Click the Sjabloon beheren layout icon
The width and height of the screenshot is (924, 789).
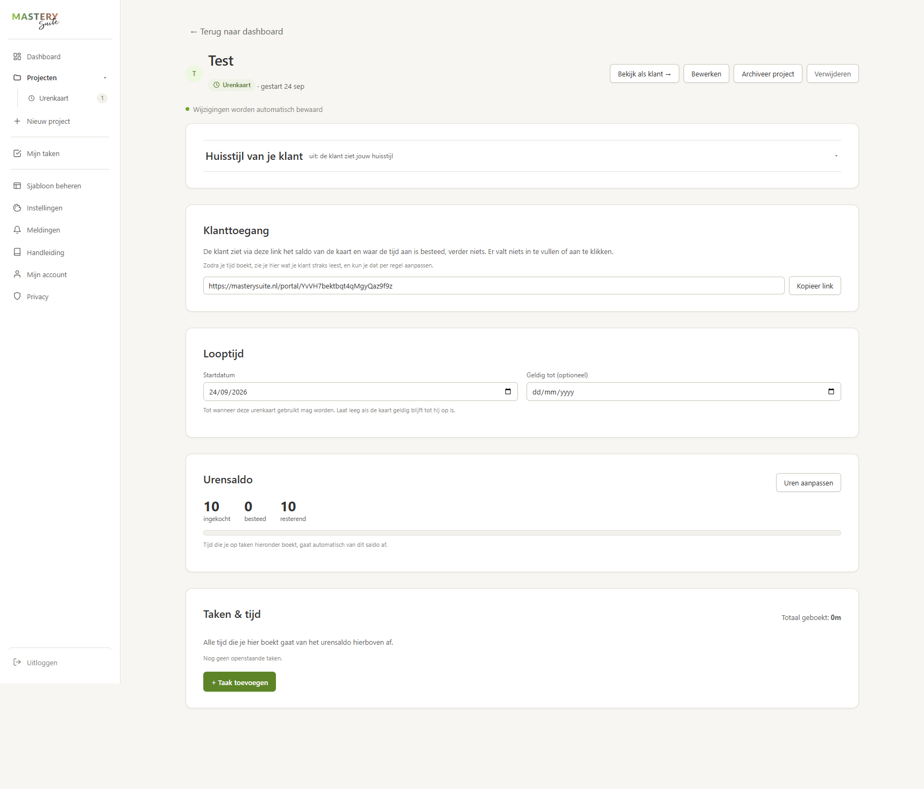click(x=17, y=186)
